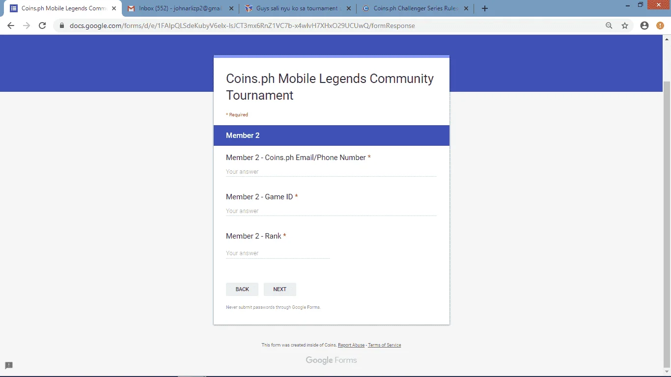This screenshot has width=671, height=377.
Task: Go back using the browser back arrow
Action: [11, 26]
